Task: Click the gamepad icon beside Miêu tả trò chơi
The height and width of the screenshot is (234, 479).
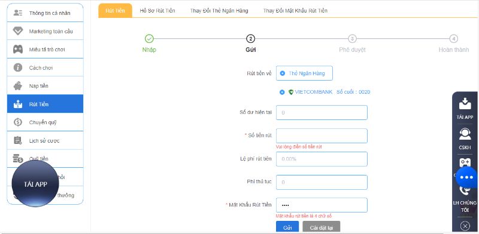Action: [18, 50]
